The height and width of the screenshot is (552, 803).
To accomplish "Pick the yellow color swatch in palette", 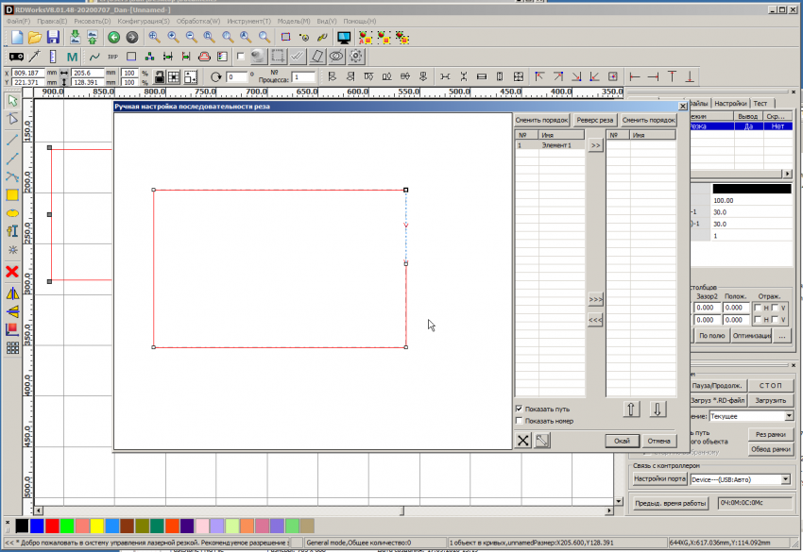I will tap(97, 525).
